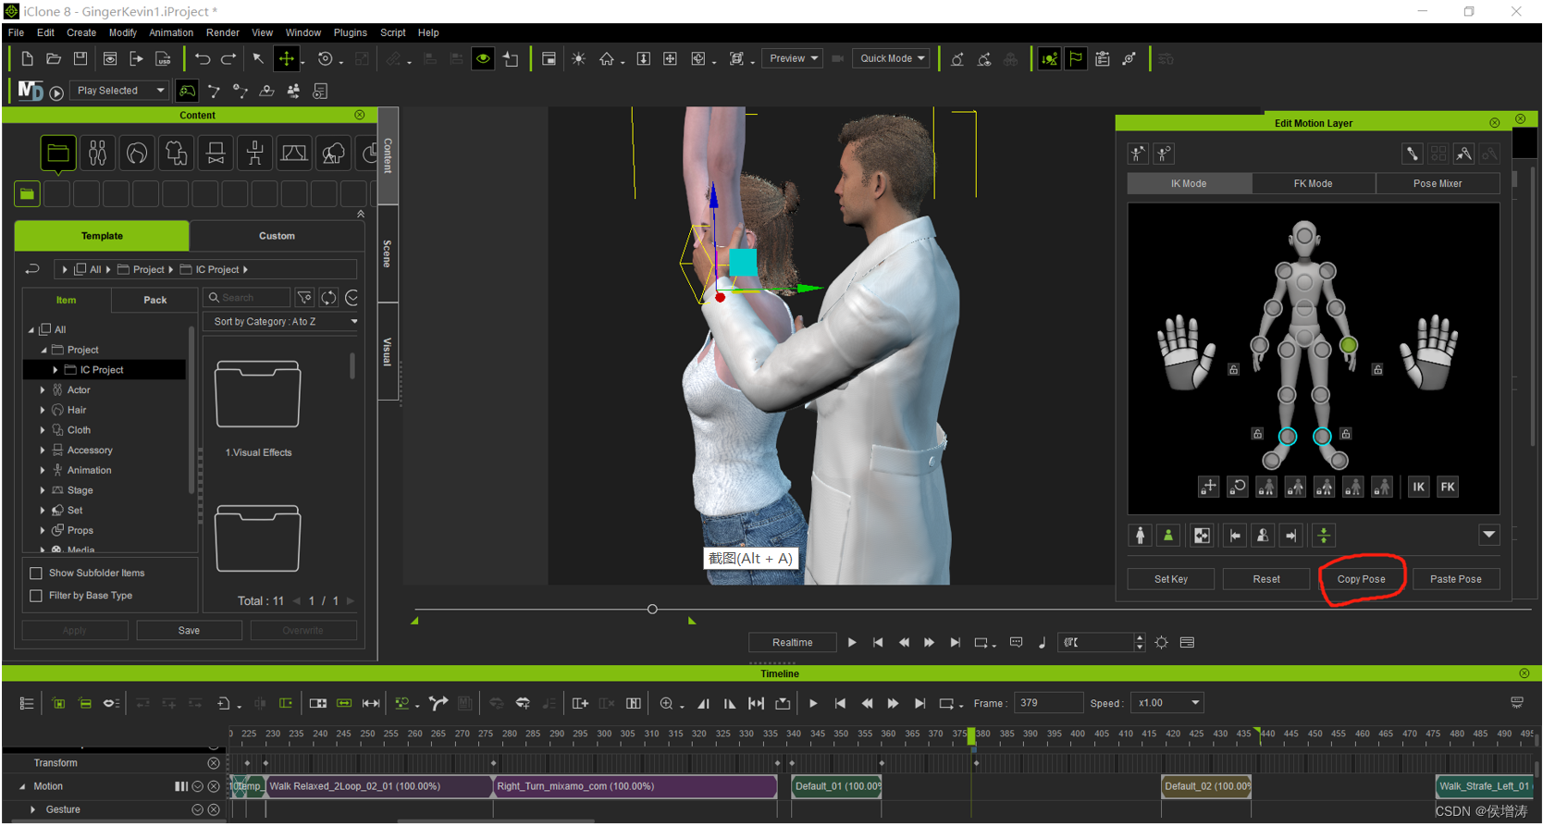Create a new project file

click(x=27, y=59)
